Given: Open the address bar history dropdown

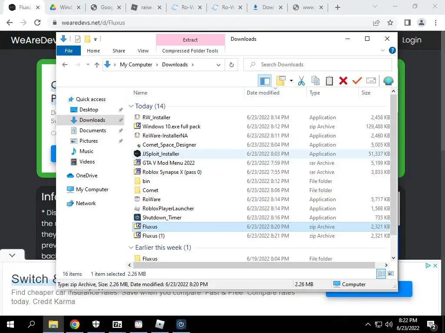Looking at the screenshot, I should pyautogui.click(x=218, y=65).
